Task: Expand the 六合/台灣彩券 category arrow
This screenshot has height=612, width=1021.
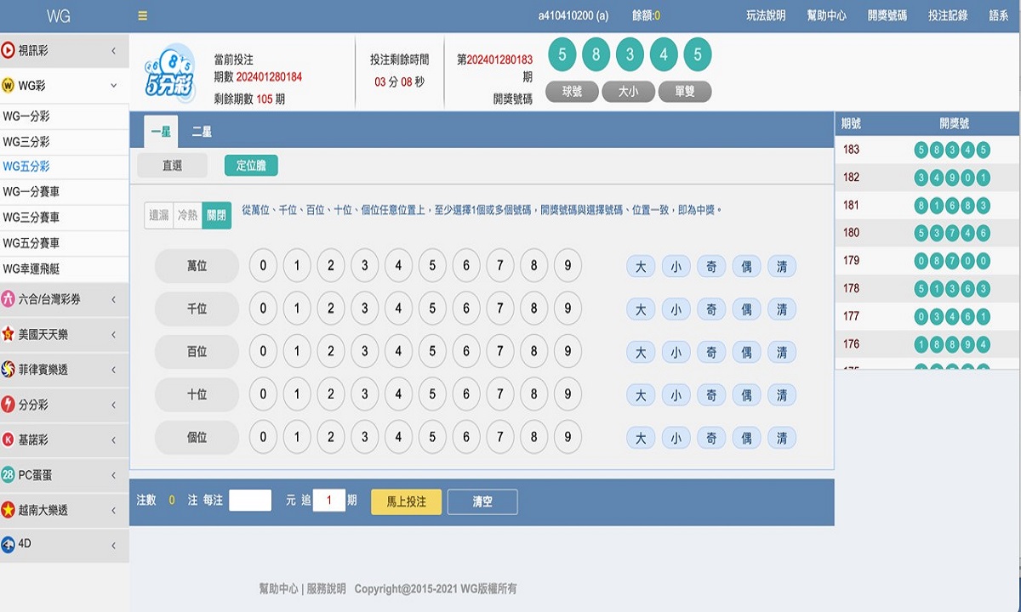Action: [114, 299]
